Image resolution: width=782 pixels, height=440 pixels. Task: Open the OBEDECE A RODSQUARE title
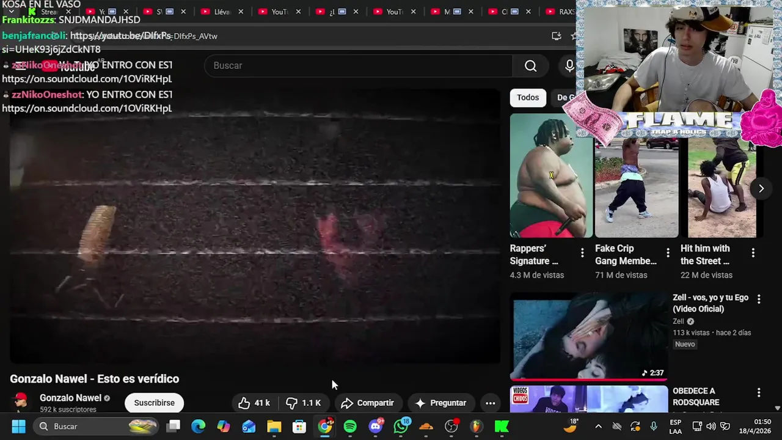[x=696, y=397]
